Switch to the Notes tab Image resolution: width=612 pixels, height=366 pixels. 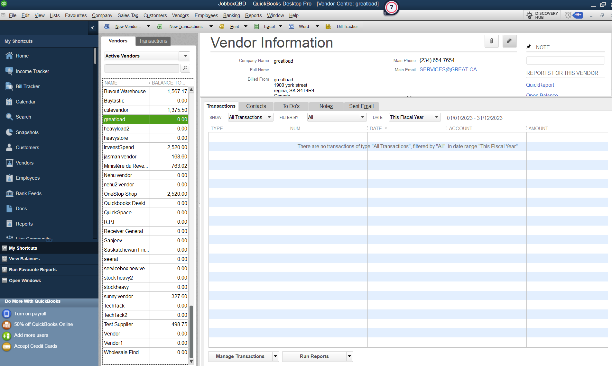(326, 106)
